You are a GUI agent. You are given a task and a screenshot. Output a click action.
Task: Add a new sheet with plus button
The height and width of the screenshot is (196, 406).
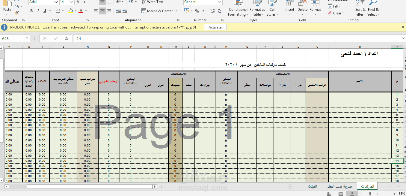pos(290,186)
